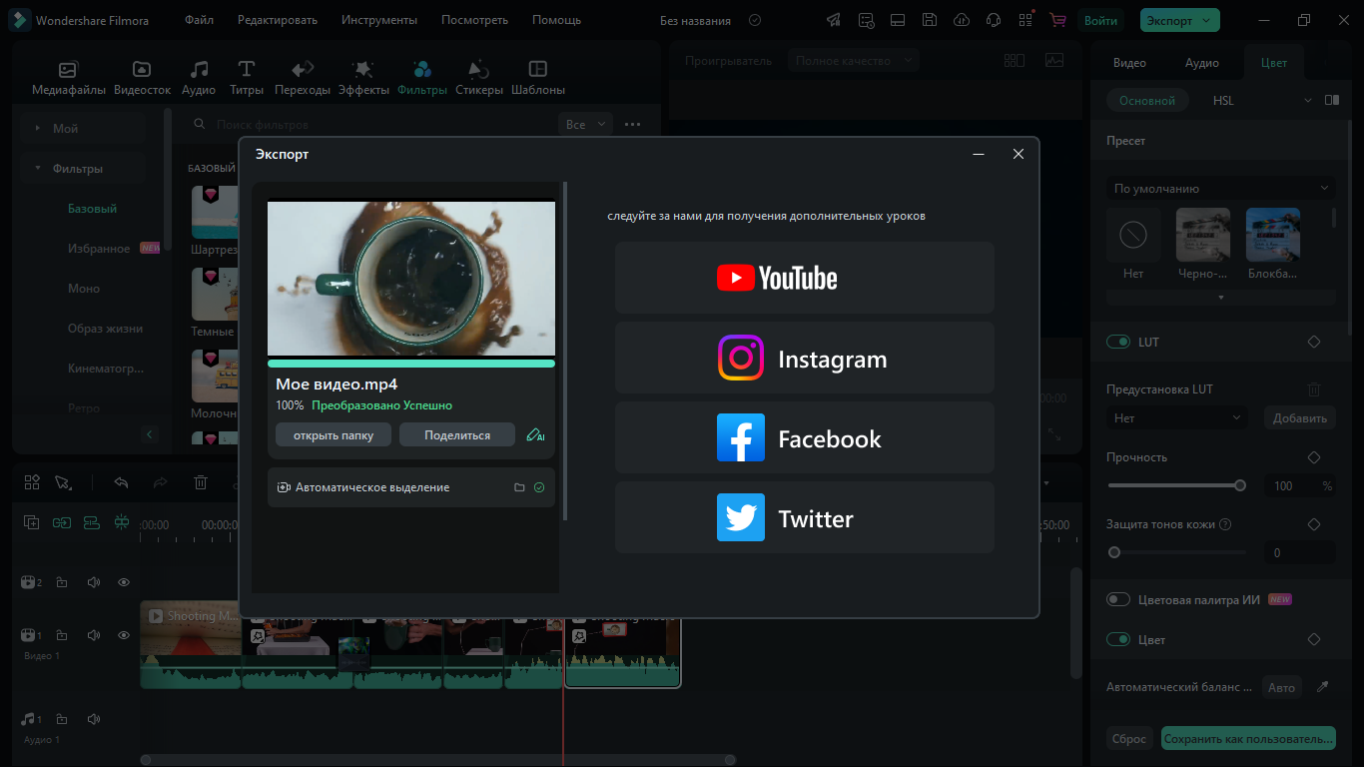1364x767 pixels.
Task: Click the shopping cart icon
Action: pyautogui.click(x=1056, y=20)
